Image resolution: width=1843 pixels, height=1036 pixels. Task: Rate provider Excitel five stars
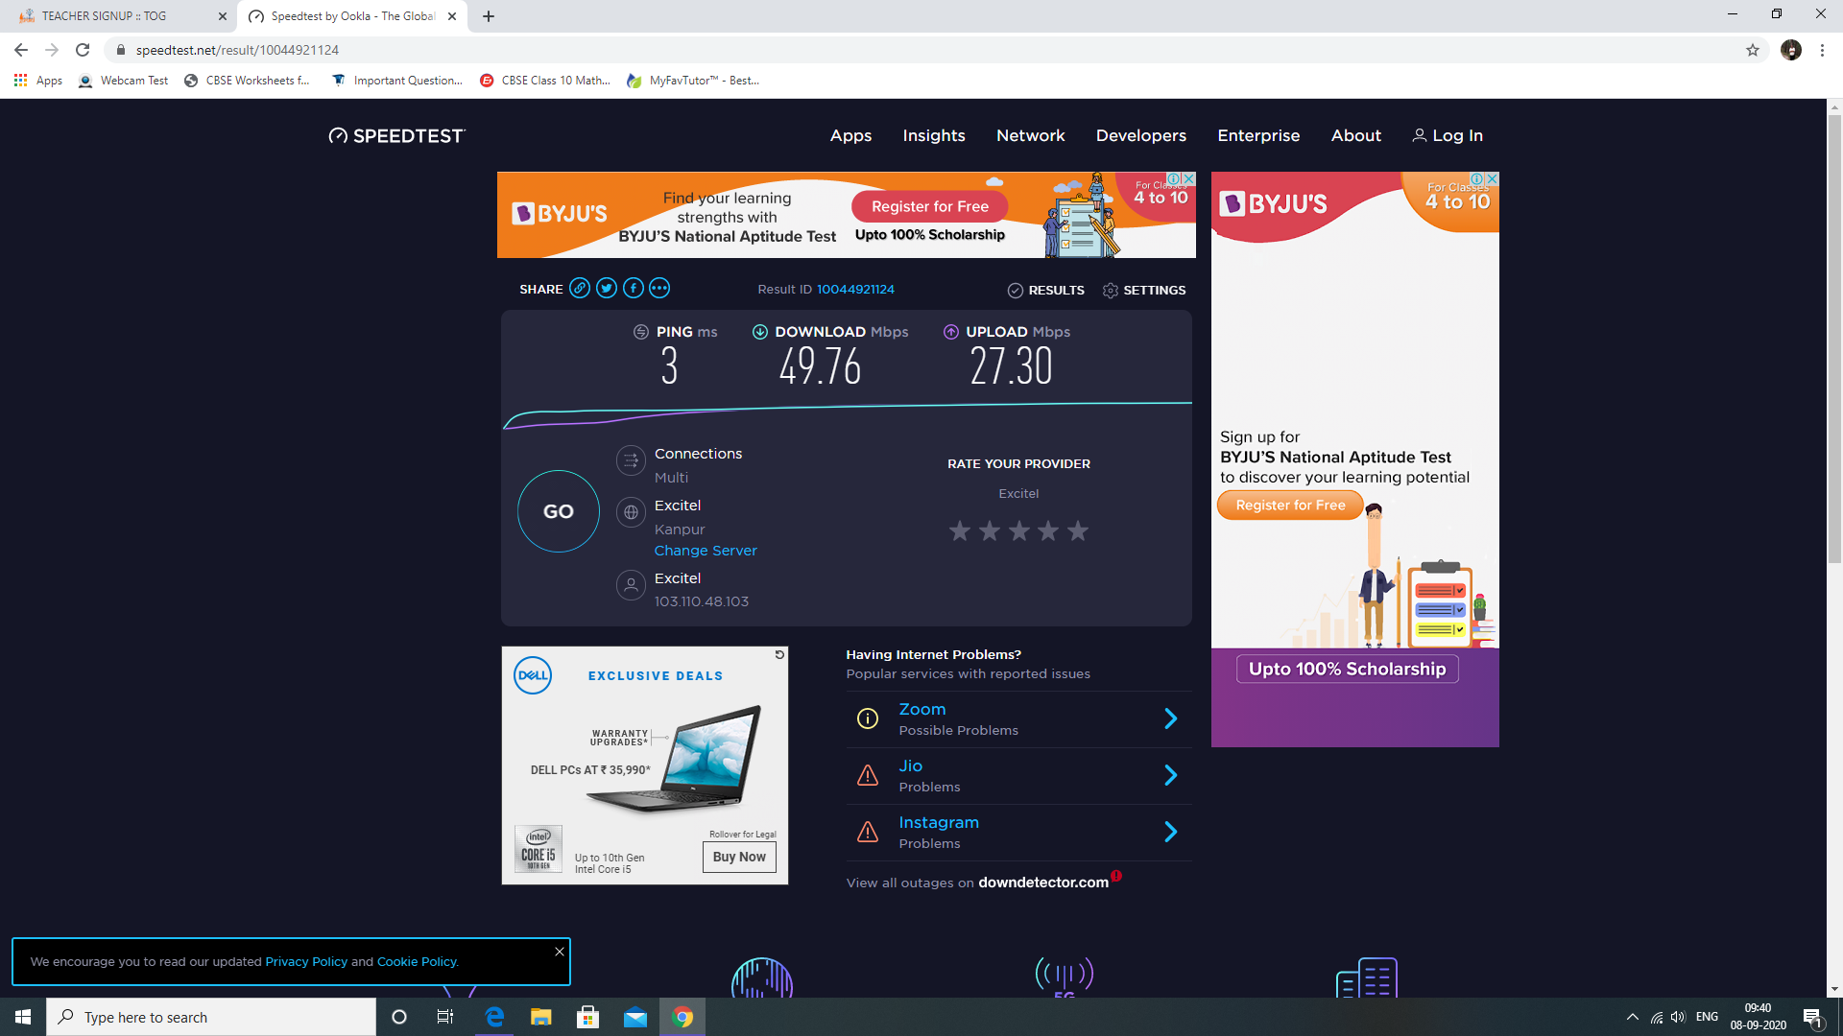(x=1078, y=530)
